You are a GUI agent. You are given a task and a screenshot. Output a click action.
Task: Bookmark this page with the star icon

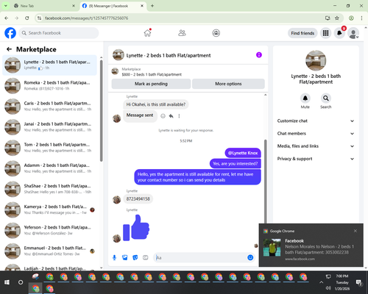click(x=337, y=18)
